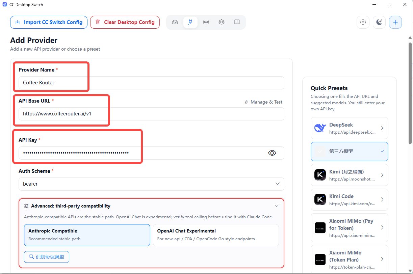Viewport: 413px width, 274px height.
Task: Click the plus add provider button
Action: click(395, 22)
